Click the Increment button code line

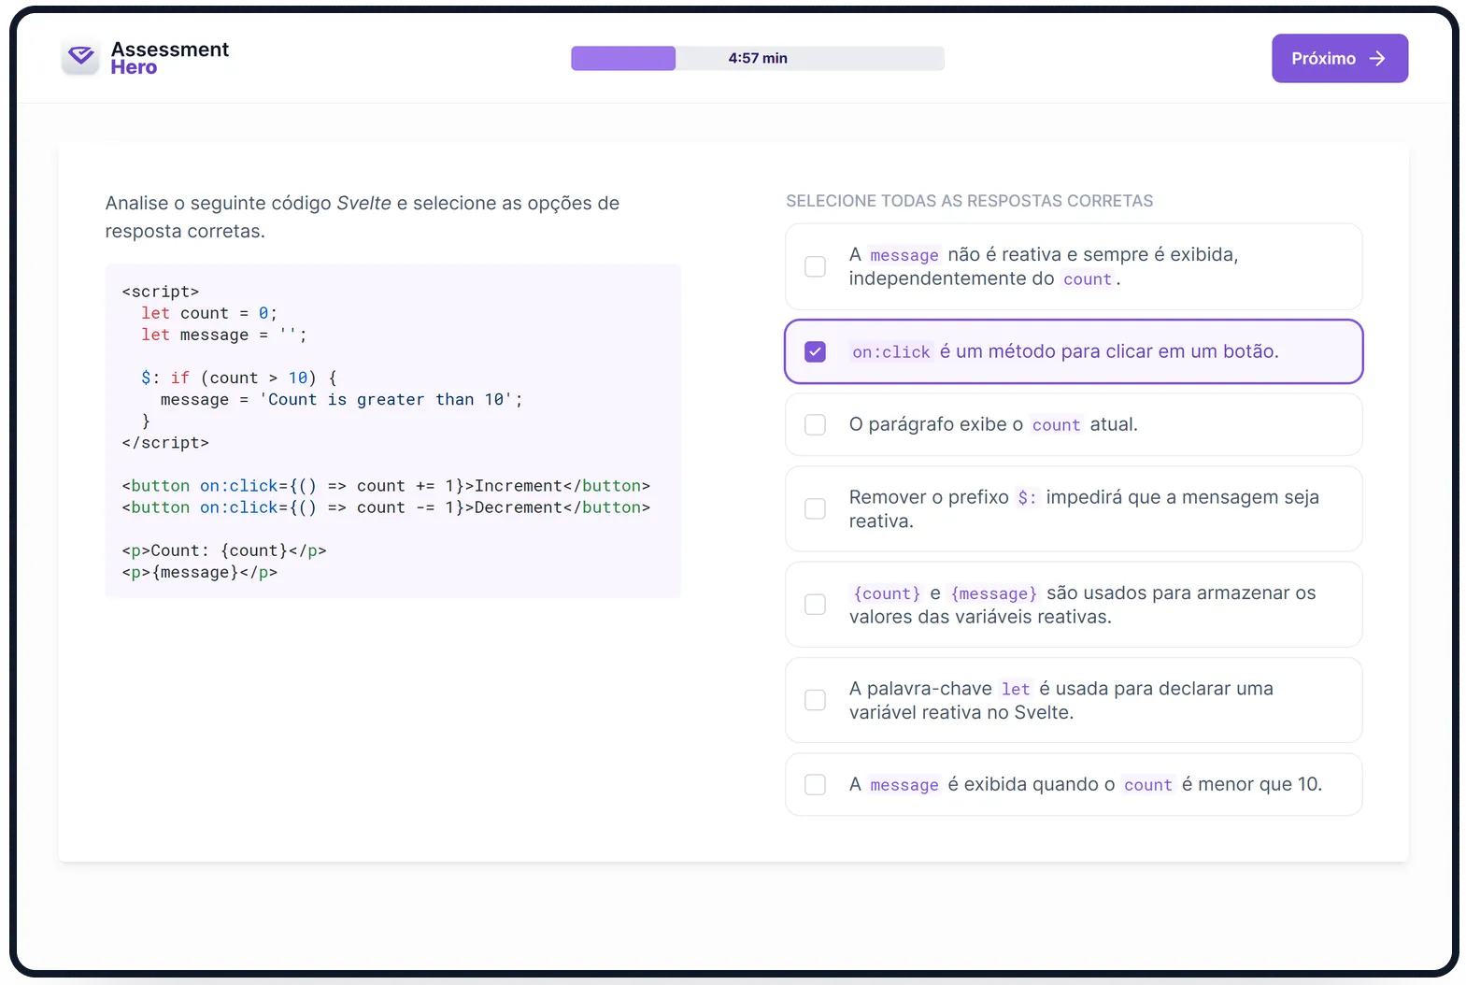pos(386,486)
